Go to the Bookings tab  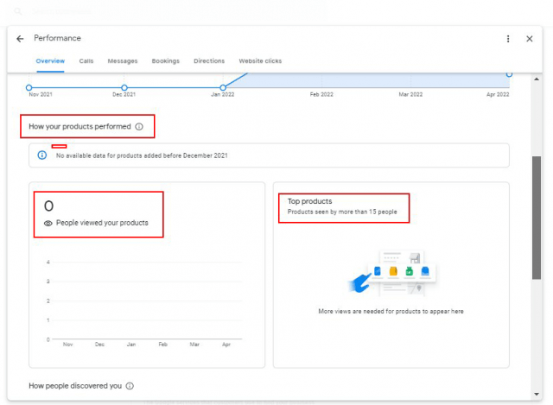coord(165,61)
